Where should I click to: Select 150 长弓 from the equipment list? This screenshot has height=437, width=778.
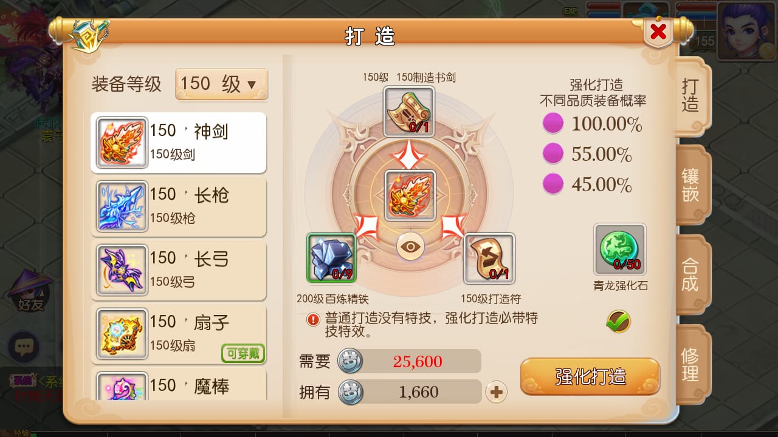pyautogui.click(x=179, y=271)
